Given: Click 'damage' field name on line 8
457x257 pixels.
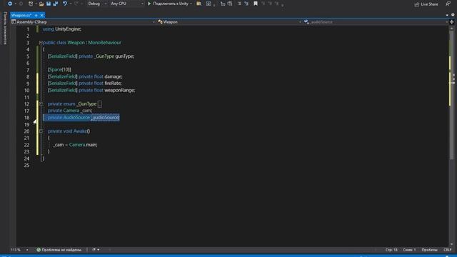Looking at the screenshot, I should tap(113, 76).
